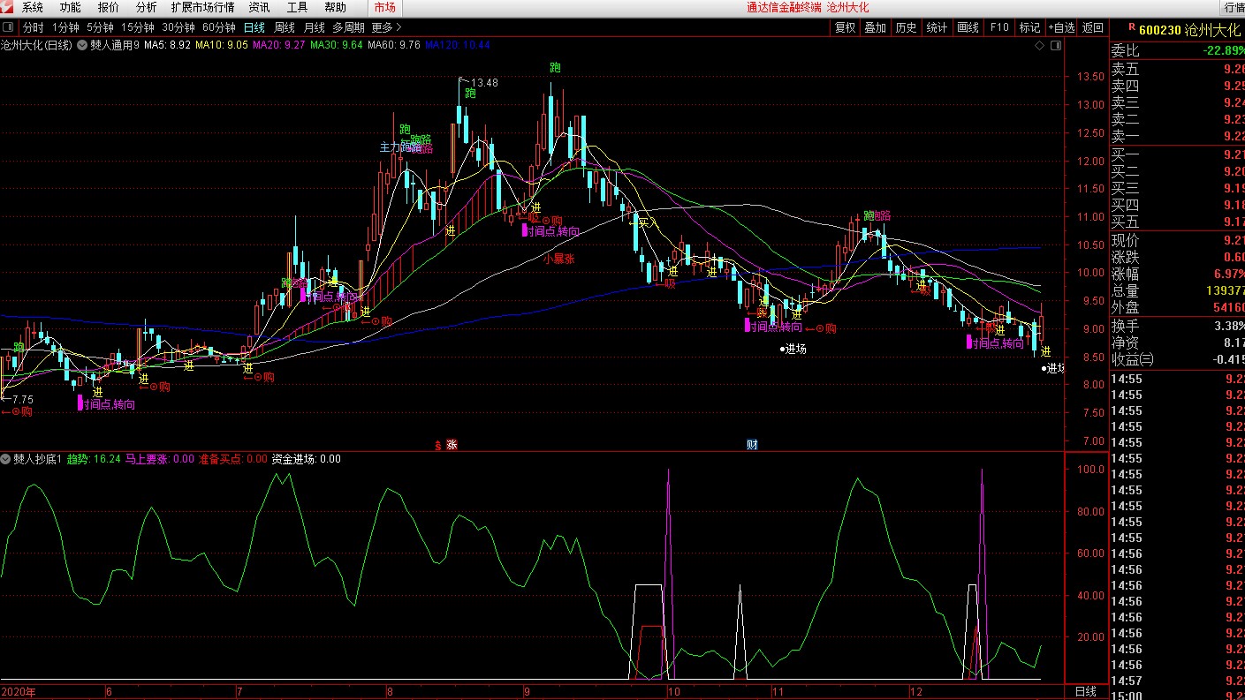Image resolution: width=1245 pixels, height=700 pixels.
Task: Open the 帮助 menu
Action: (335, 7)
